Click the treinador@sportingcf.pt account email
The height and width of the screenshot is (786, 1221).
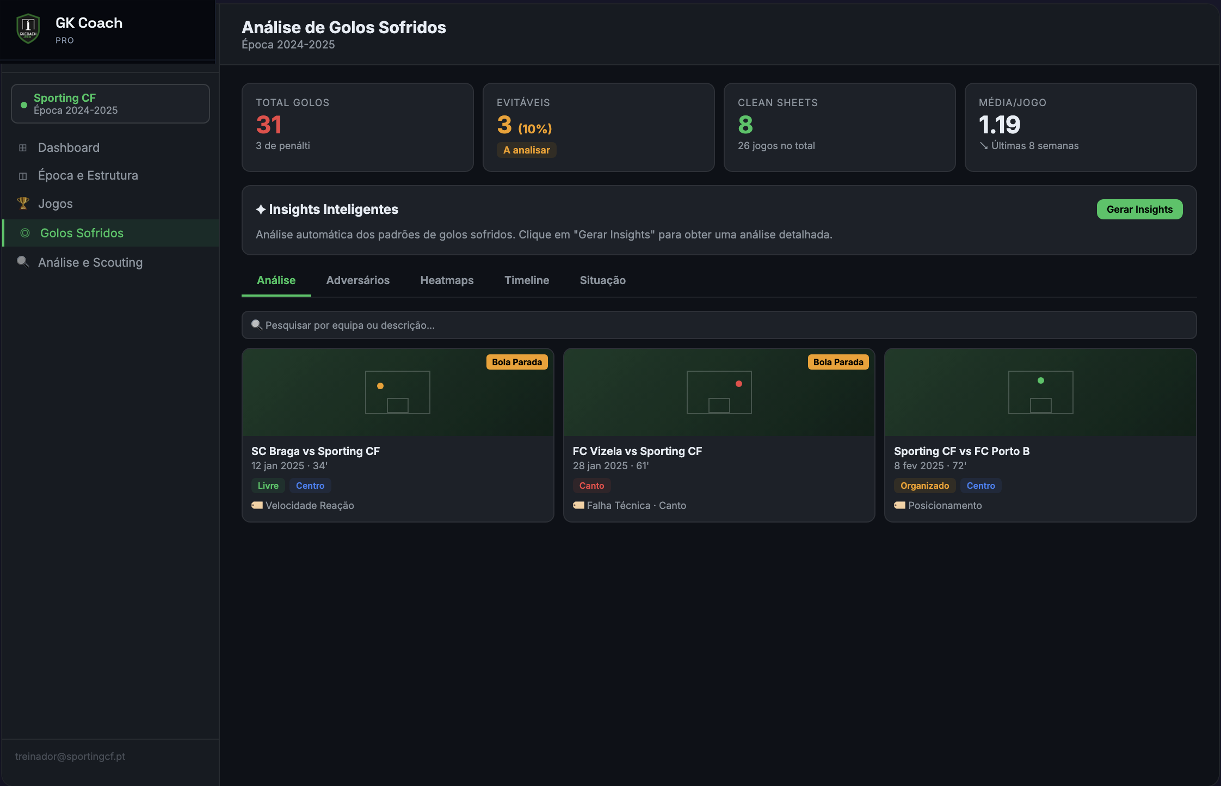point(70,757)
